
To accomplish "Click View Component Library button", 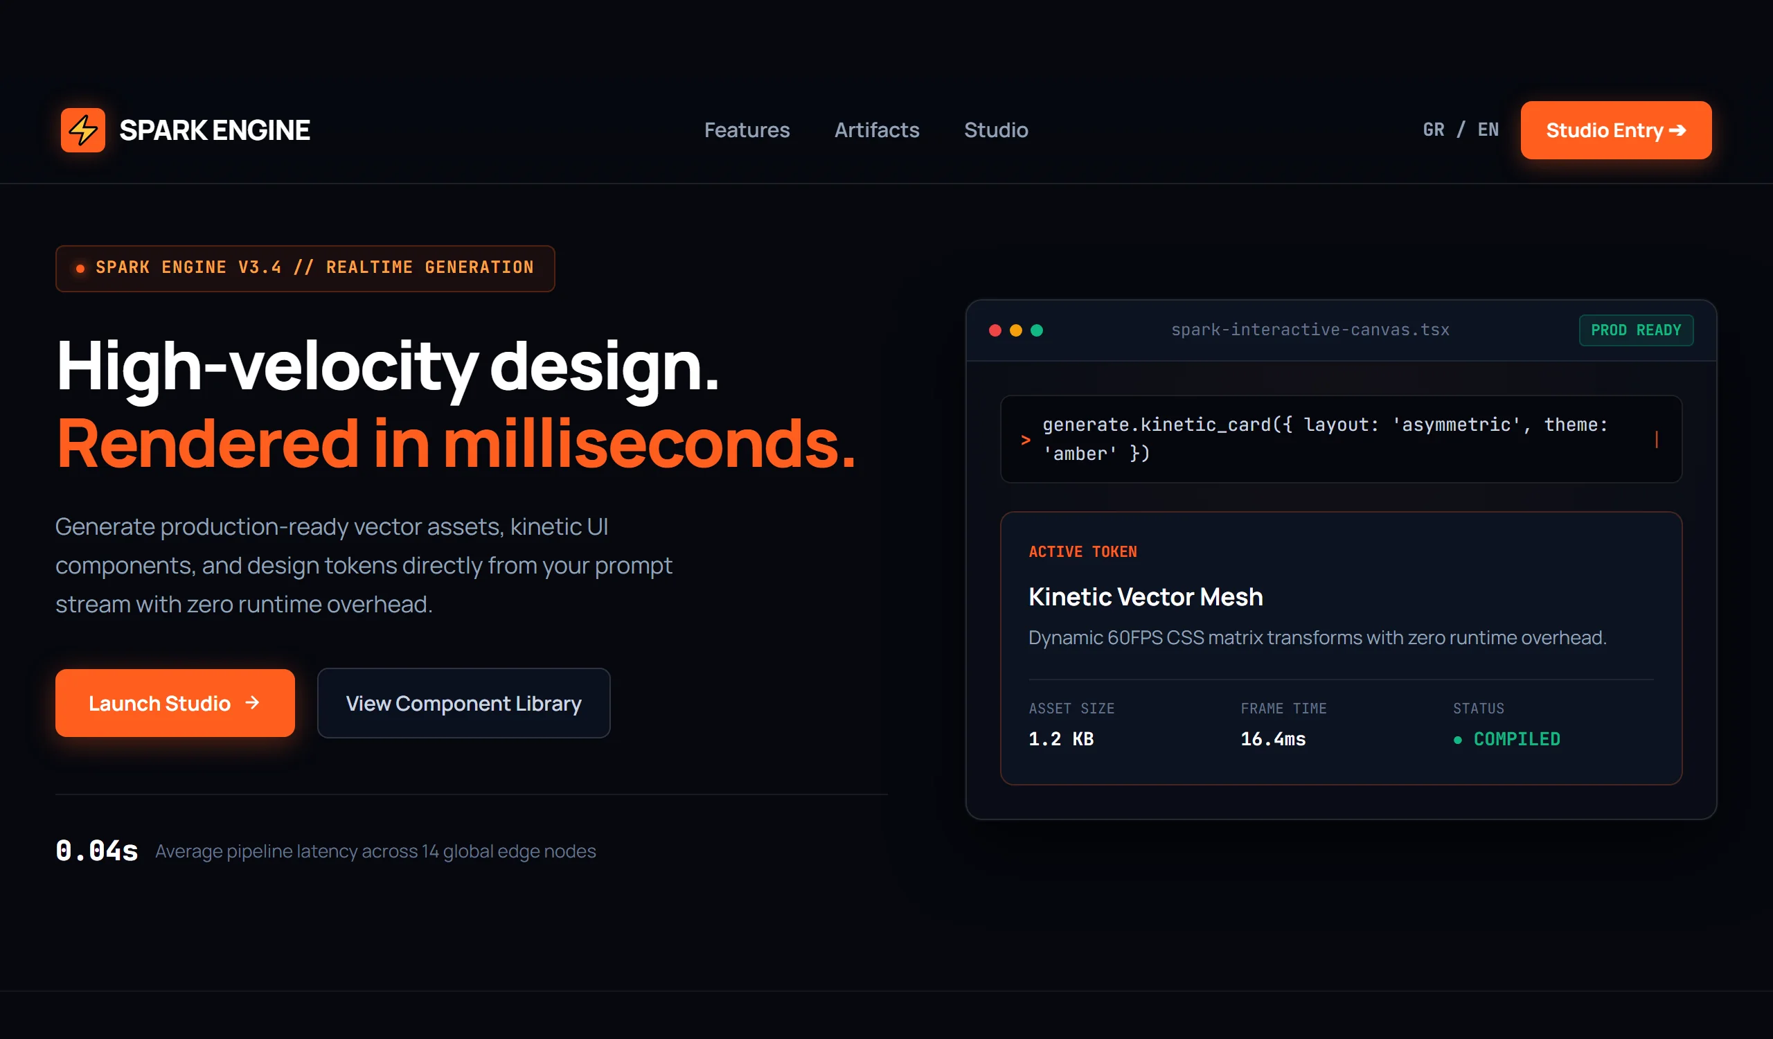I will (x=463, y=703).
